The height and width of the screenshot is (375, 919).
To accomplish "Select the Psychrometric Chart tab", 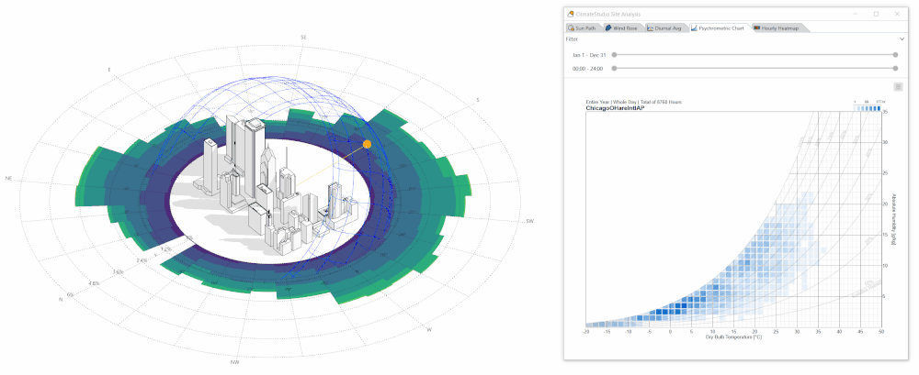I will point(718,28).
